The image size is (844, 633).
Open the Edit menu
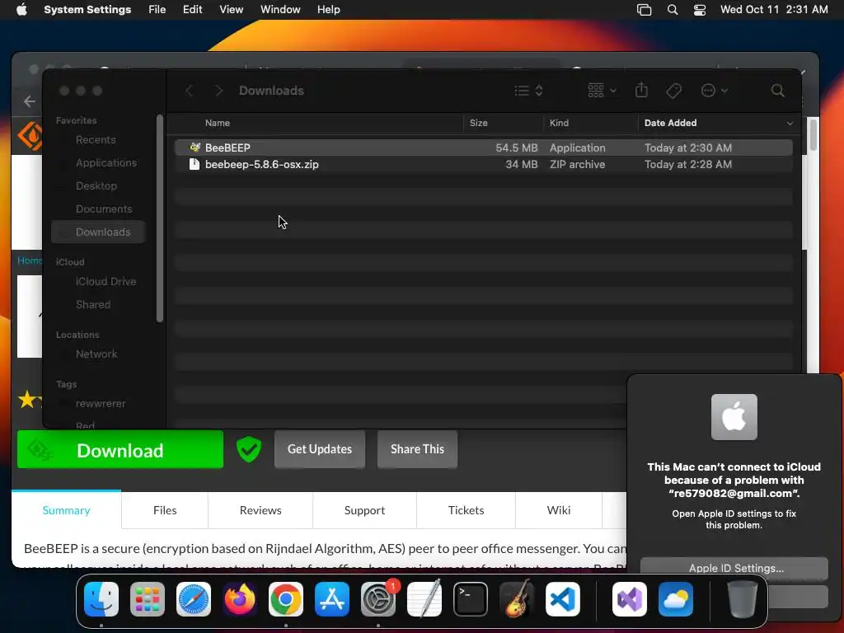pos(192,10)
